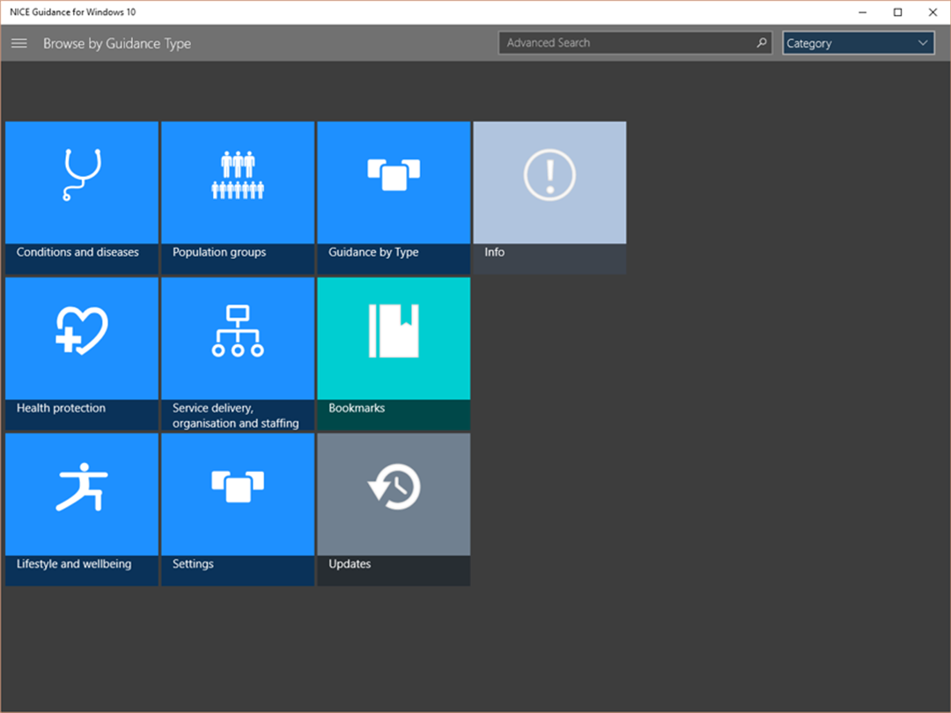
Task: Click the Health protection label
Action: [x=61, y=408]
